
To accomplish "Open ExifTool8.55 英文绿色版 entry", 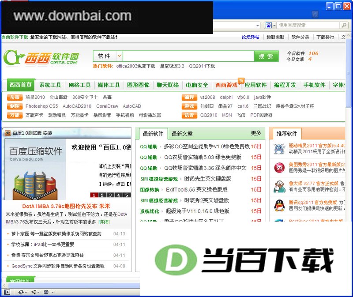I will tap(196, 190).
